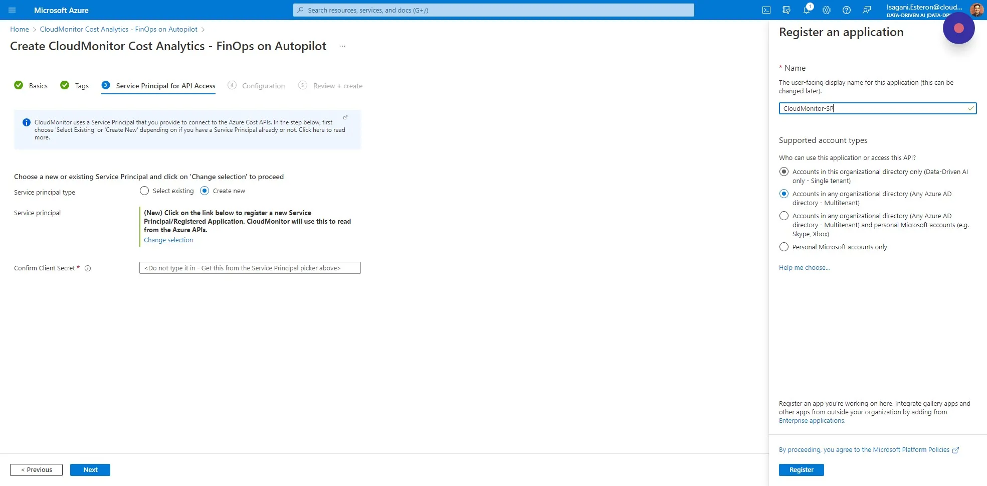Click the Microsoft Azure logo text
987x486 pixels.
61,10
